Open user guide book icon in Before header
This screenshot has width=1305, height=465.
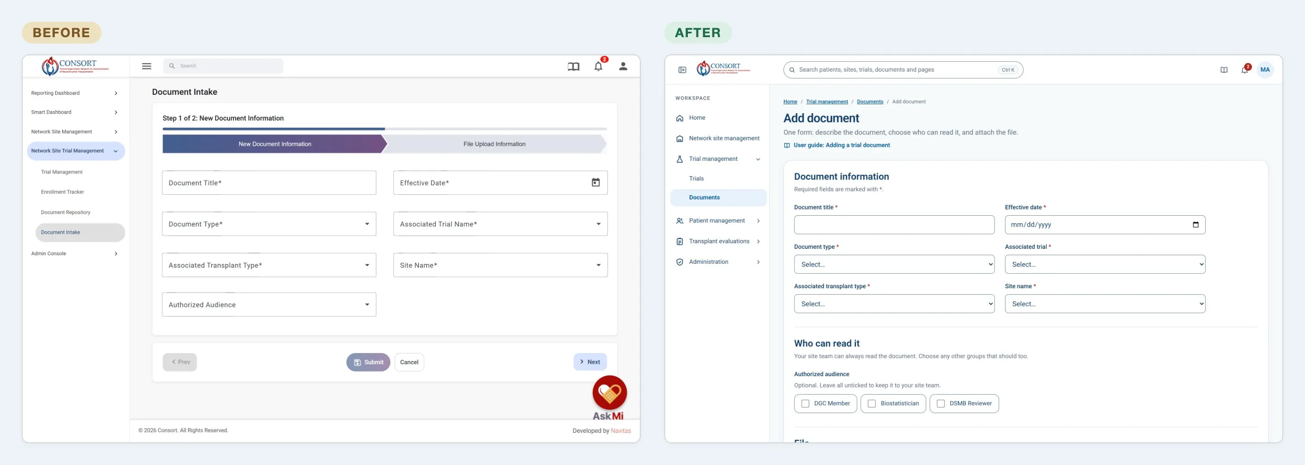[x=573, y=66]
